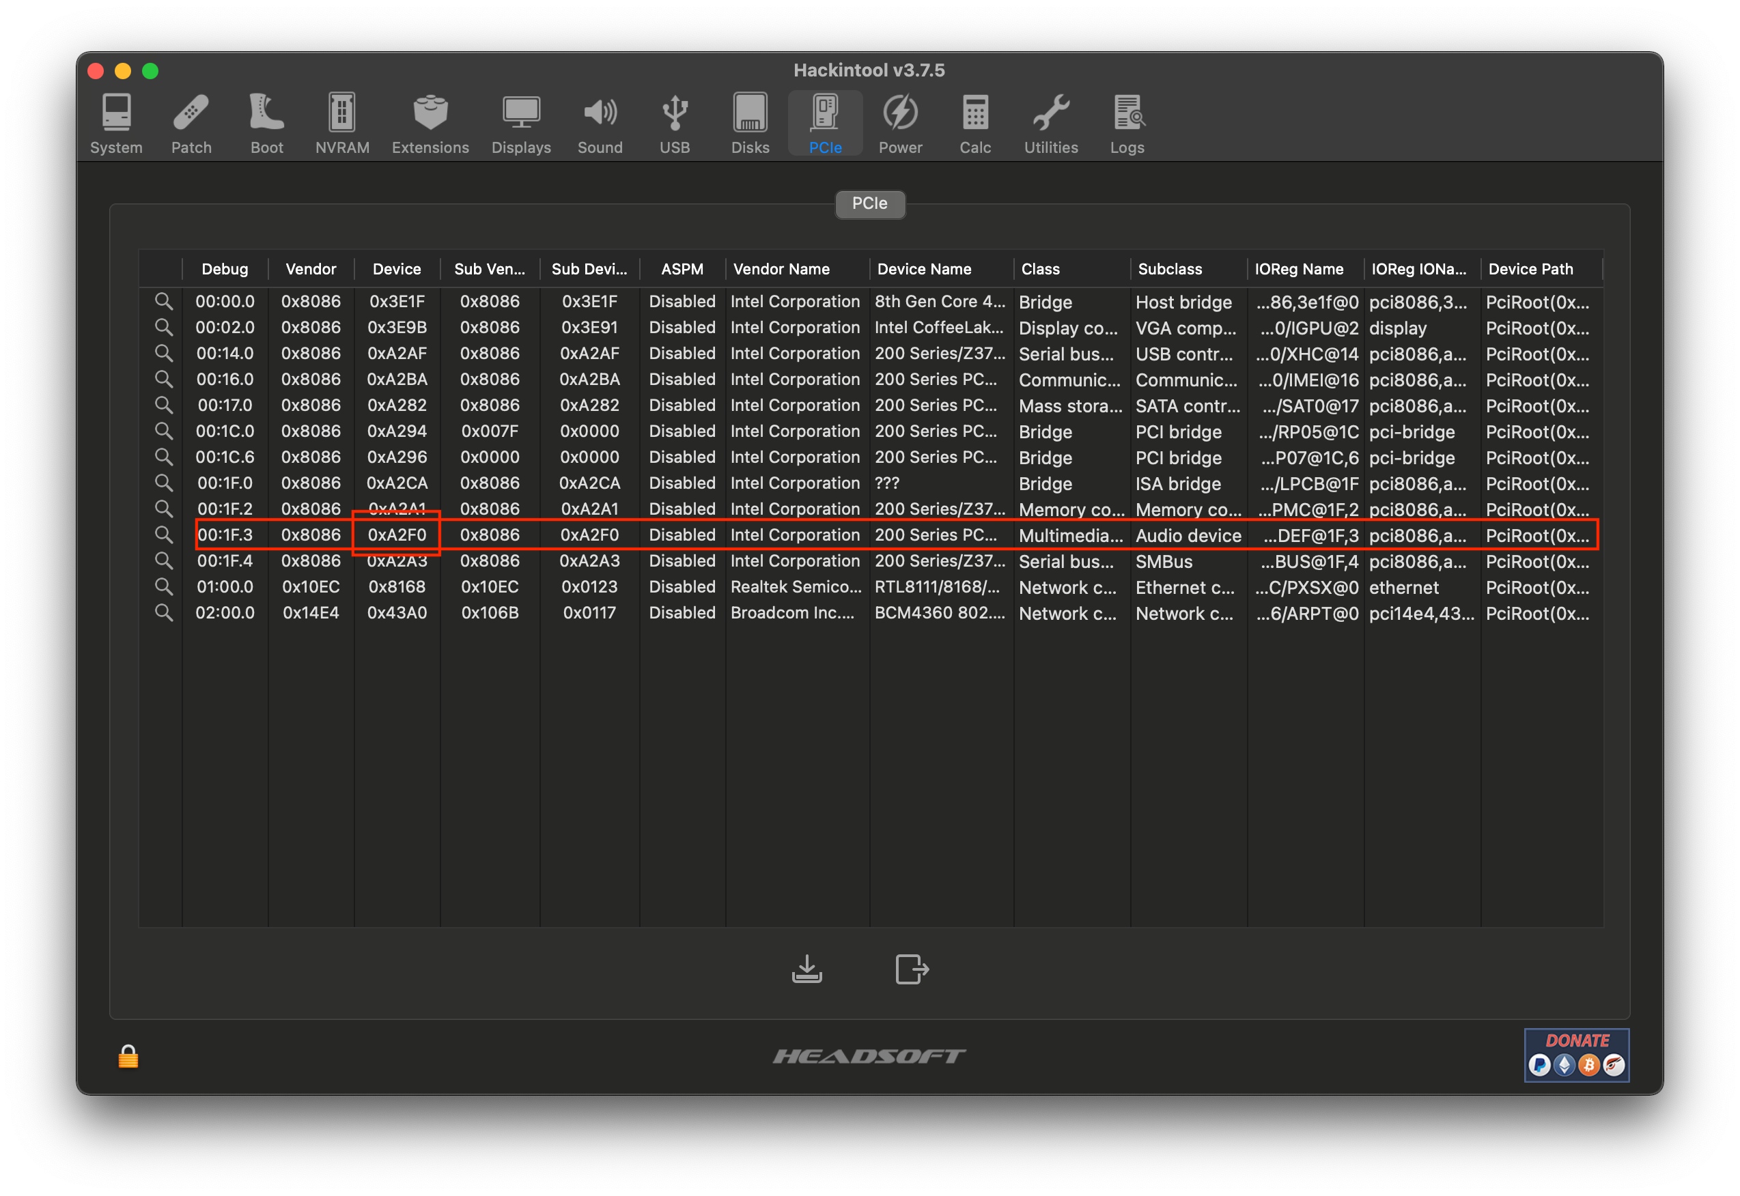Screen dimensions: 1740x1196
Task: Select the Realtek RTL8111 Ethernet row
Action: [x=795, y=587]
